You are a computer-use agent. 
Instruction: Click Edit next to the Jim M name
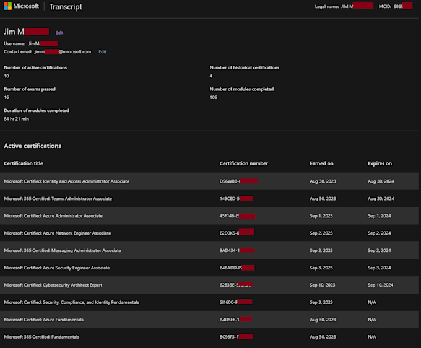59,32
